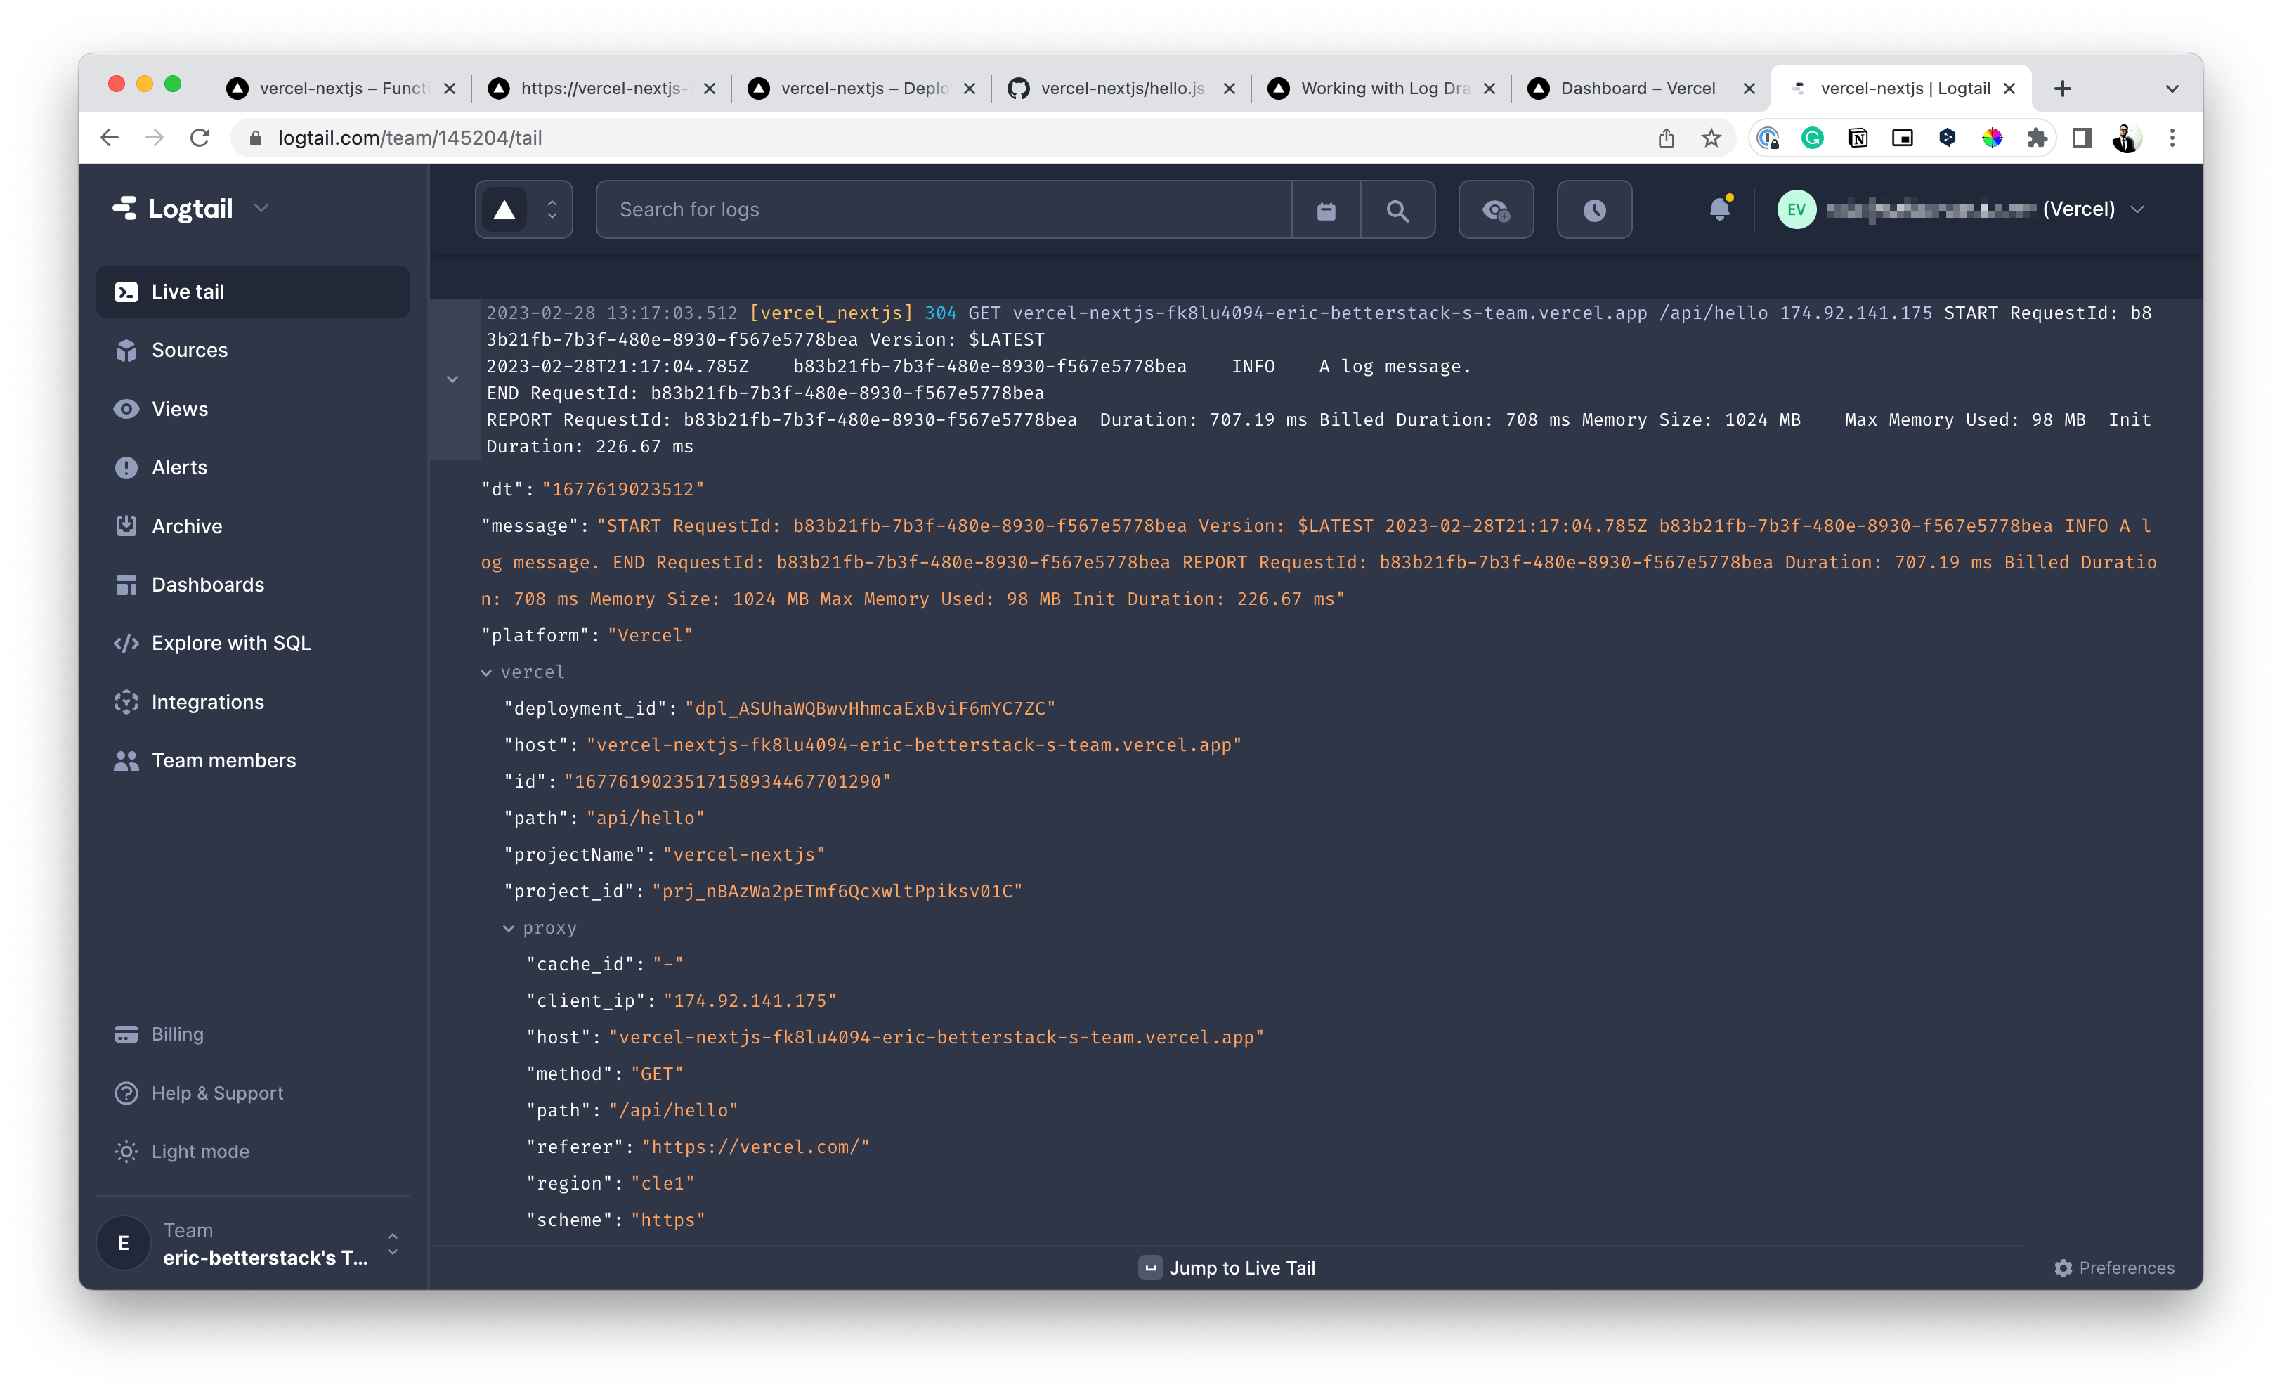Collapse the expanded log entry chevron
Screen dimensions: 2282x1394
[x=452, y=379]
